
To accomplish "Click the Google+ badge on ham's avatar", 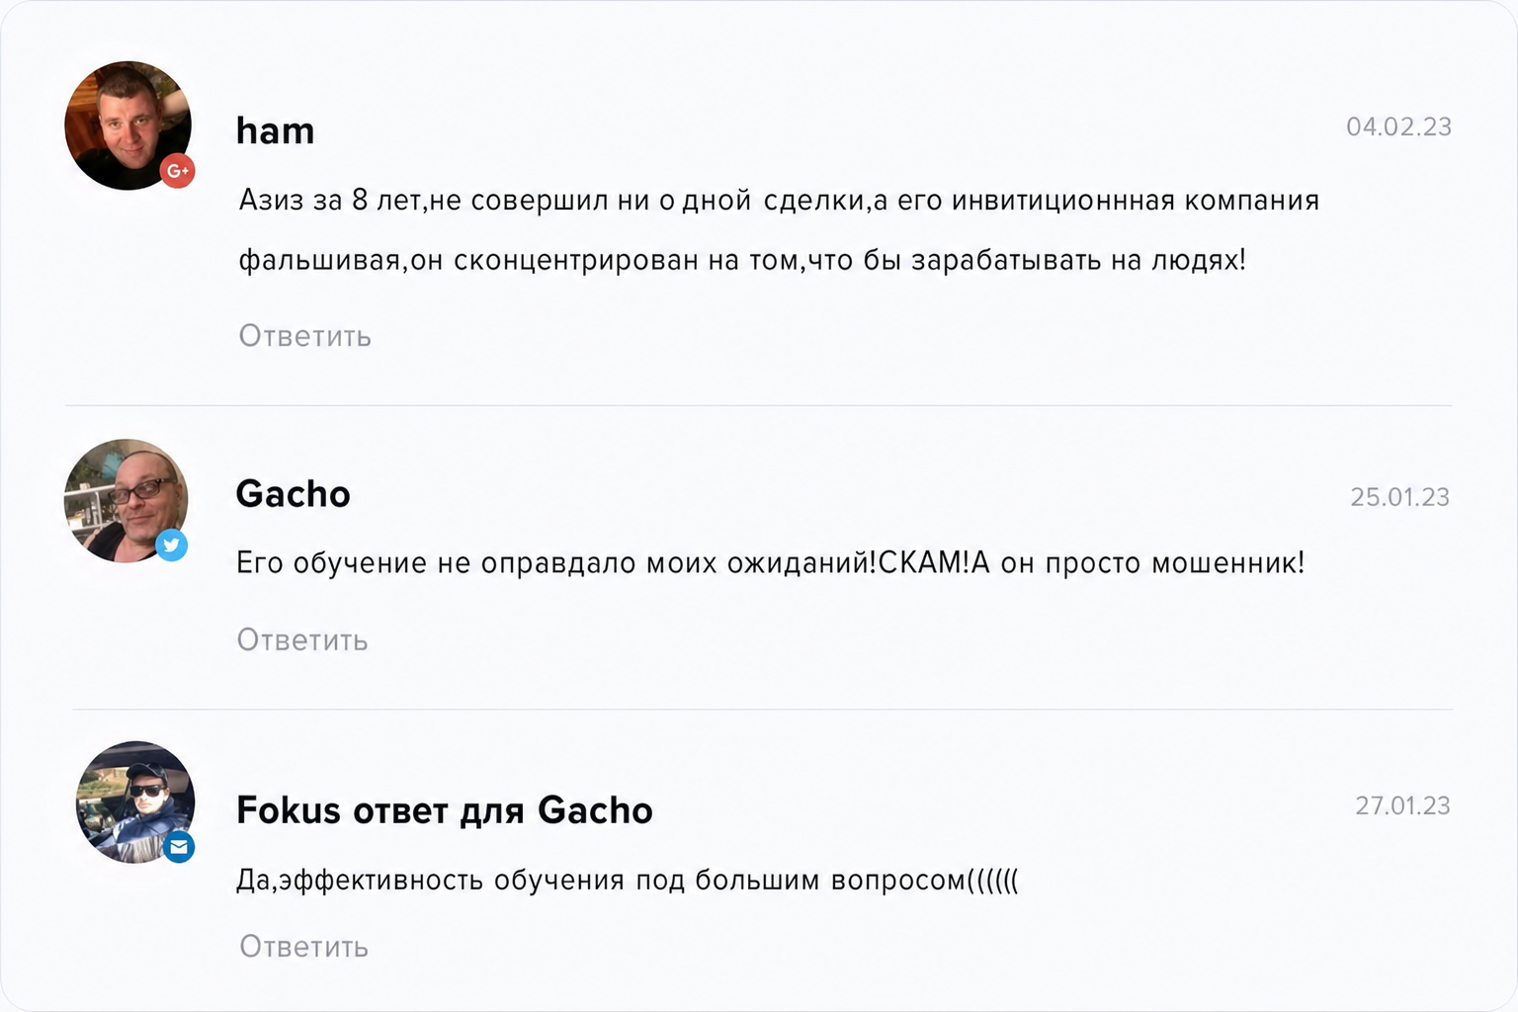I will click(178, 171).
